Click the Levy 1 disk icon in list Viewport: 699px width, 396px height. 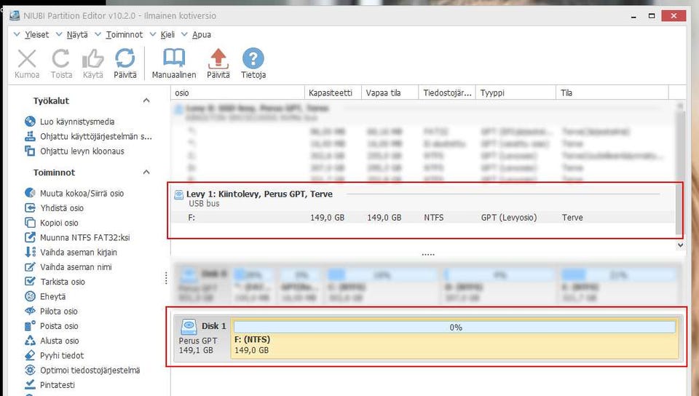[x=179, y=194]
